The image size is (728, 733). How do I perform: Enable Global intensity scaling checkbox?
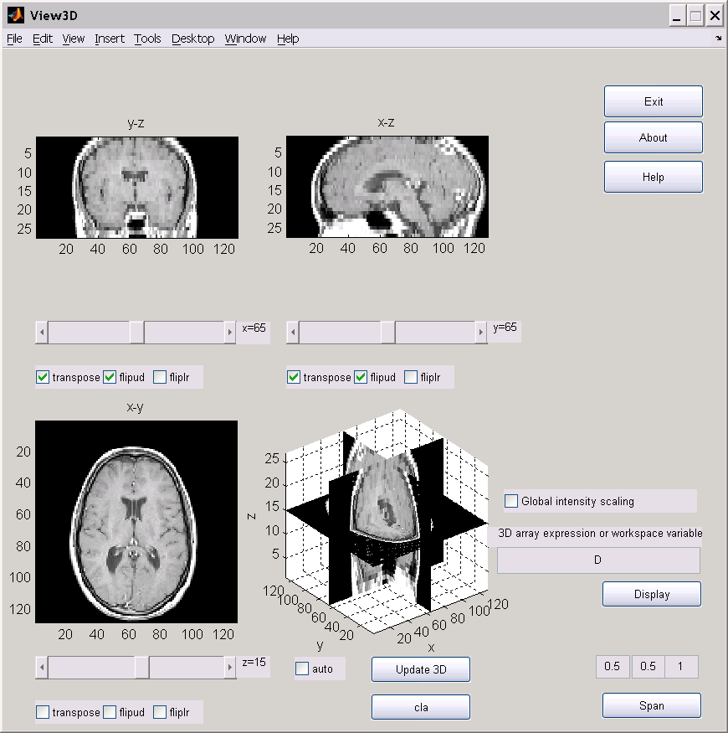[x=511, y=501]
